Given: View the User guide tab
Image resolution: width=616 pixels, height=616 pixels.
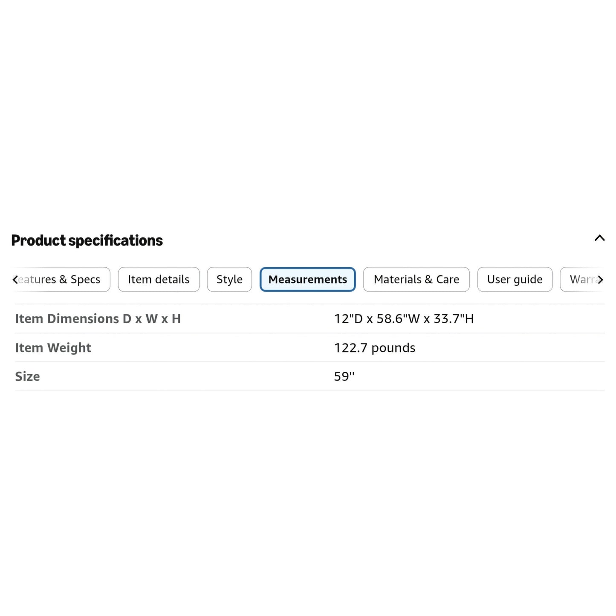Looking at the screenshot, I should click(515, 279).
